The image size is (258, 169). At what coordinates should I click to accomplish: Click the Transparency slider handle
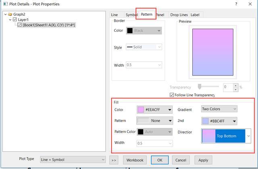pyautogui.click(x=200, y=87)
